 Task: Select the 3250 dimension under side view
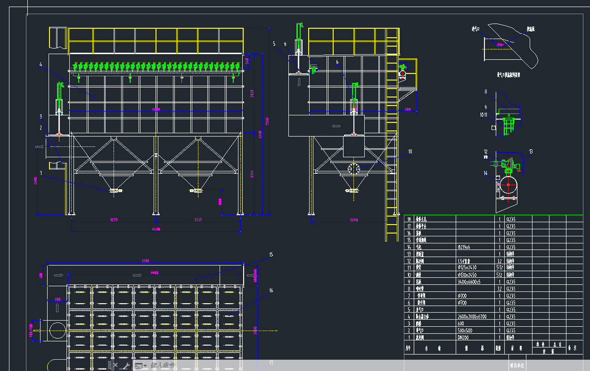pyautogui.click(x=354, y=219)
